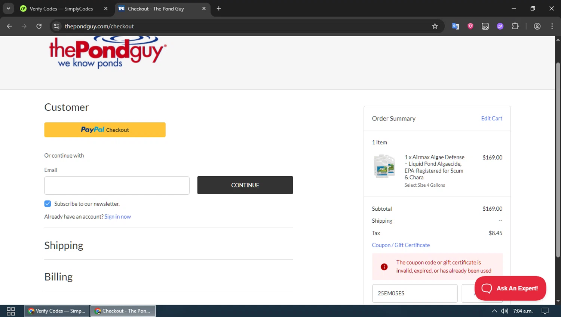The width and height of the screenshot is (561, 317).
Task: Open the Extensions puzzle menu
Action: tap(515, 26)
